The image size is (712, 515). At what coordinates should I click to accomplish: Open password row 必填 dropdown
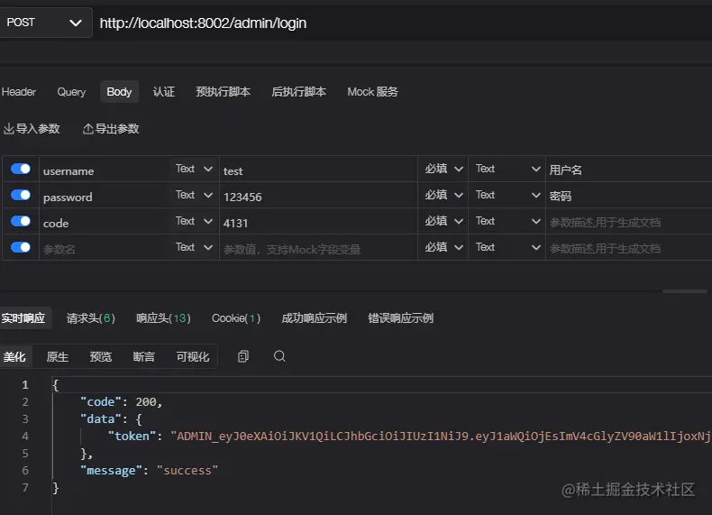(x=443, y=195)
